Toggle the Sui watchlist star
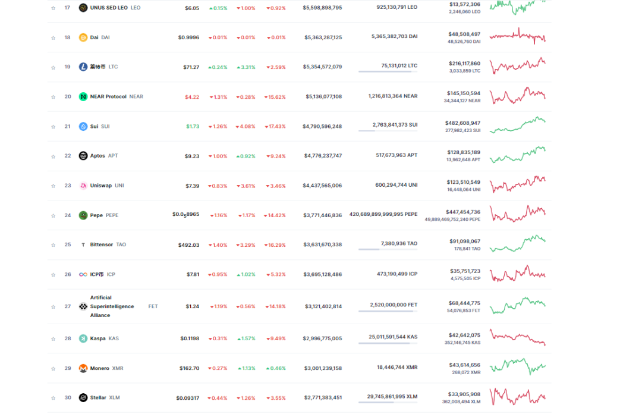642x417 pixels. [x=53, y=127]
